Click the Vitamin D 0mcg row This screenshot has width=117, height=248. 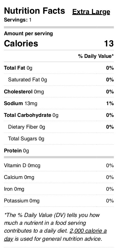coord(59,166)
